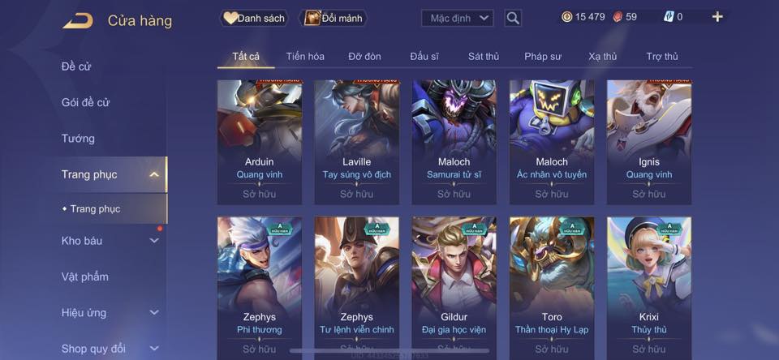Expand the Hiệu ứng sidebar section
Image resolution: width=779 pixels, height=360 pixels.
pyautogui.click(x=154, y=312)
